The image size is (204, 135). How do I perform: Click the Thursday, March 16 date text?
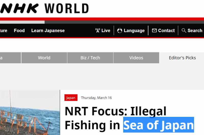coord(96,98)
